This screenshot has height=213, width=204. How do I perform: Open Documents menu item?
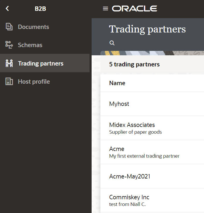pyautogui.click(x=33, y=27)
